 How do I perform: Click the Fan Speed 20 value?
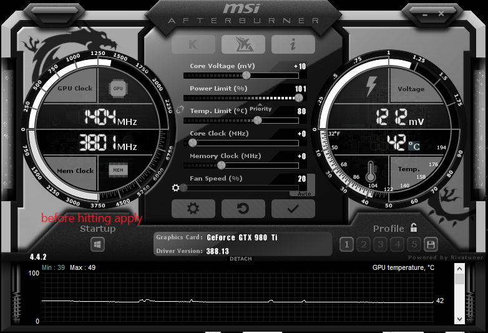302,179
